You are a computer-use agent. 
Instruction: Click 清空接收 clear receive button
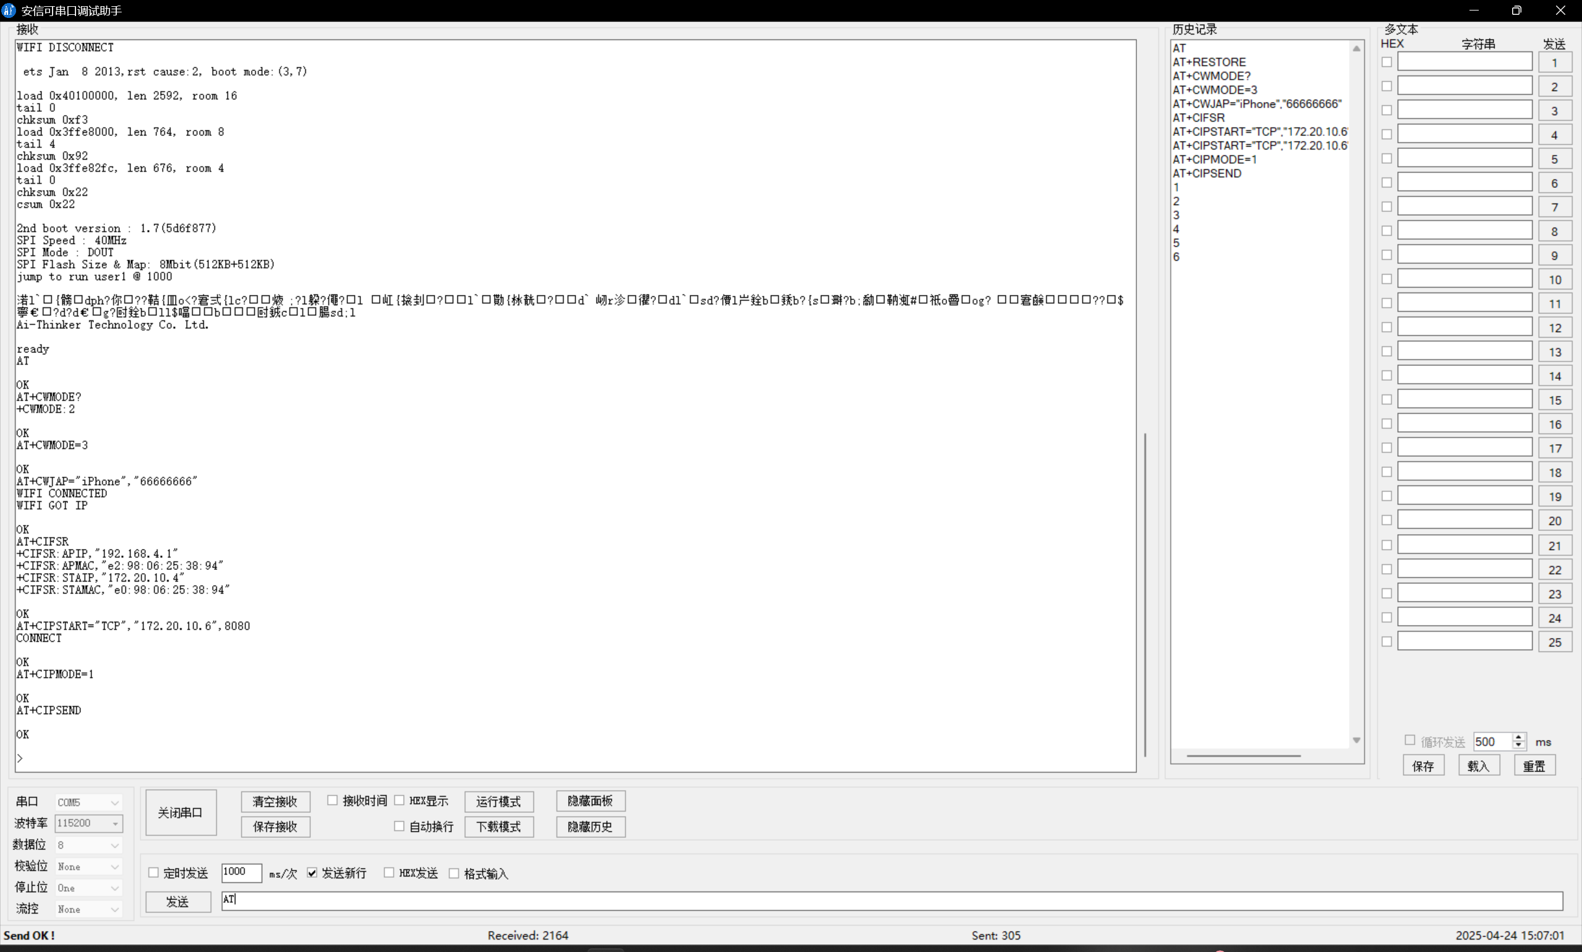point(275,801)
